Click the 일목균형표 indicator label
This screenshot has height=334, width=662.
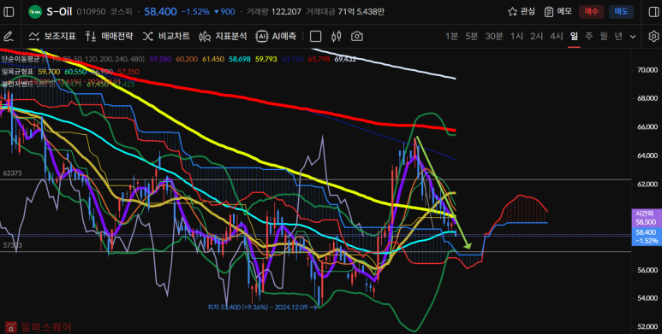pyautogui.click(x=17, y=72)
